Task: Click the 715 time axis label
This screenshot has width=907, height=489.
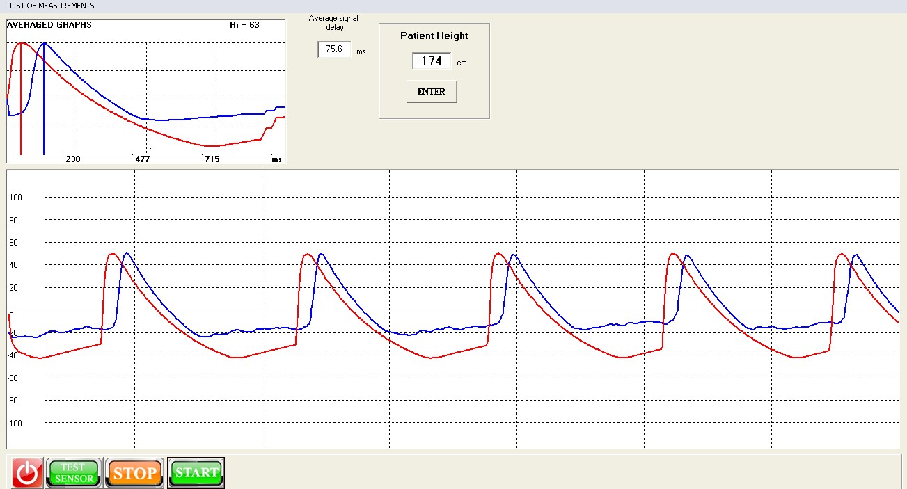Action: coord(212,159)
